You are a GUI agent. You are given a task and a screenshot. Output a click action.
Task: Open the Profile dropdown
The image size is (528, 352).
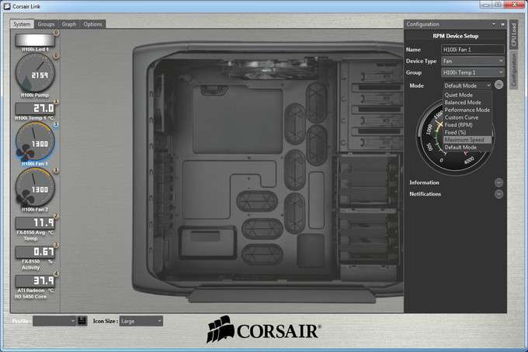pyautogui.click(x=54, y=321)
